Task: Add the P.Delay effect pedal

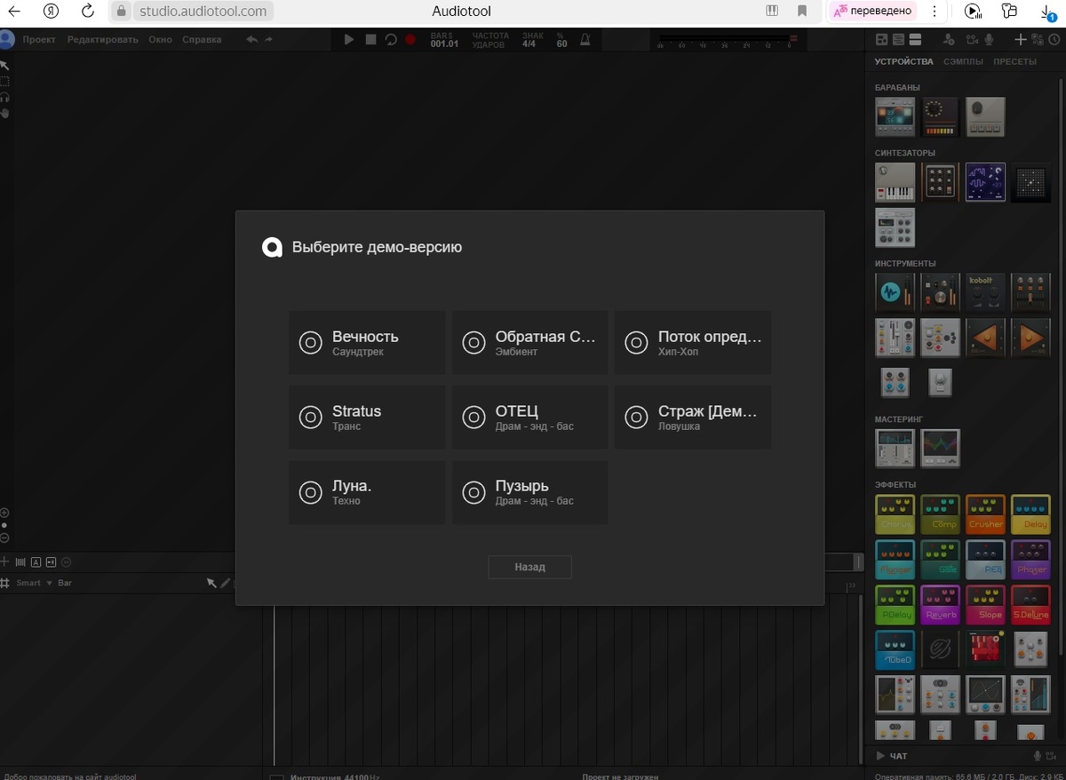Action: [895, 605]
